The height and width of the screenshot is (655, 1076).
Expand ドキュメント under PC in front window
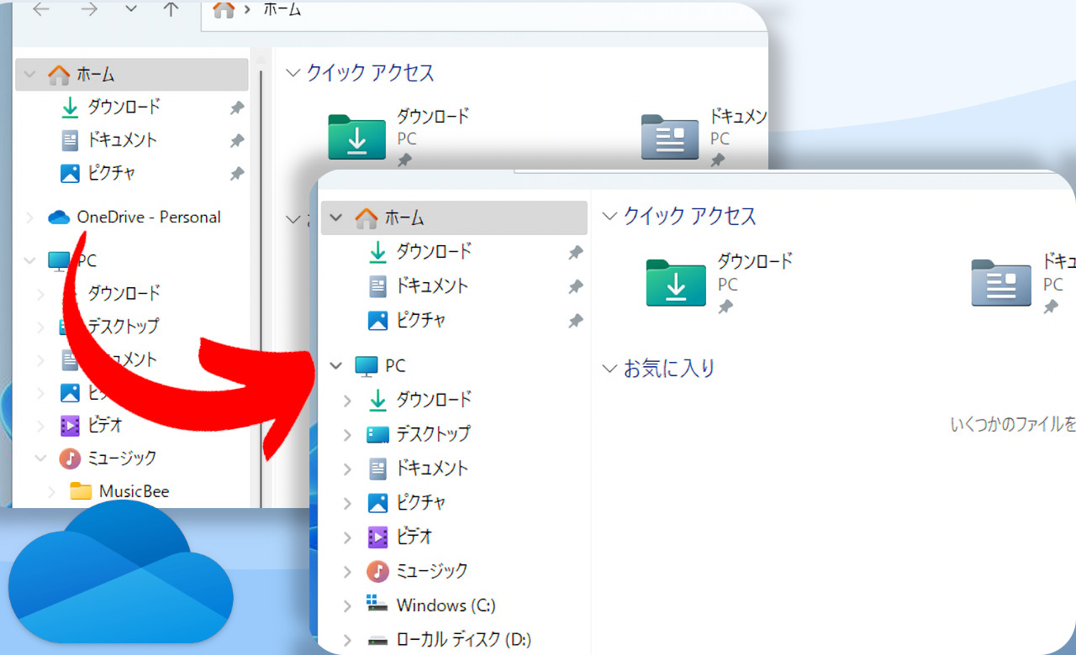tap(347, 469)
